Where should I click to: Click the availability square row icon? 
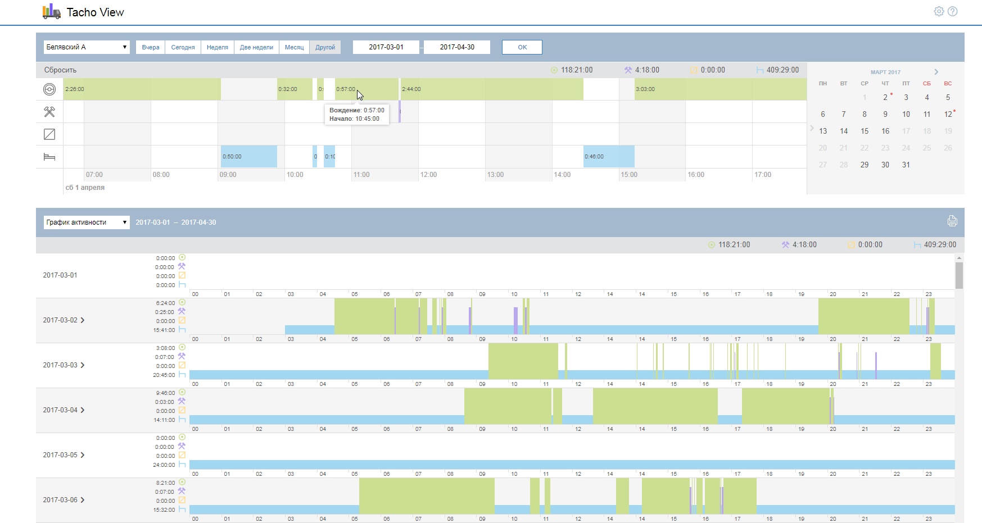pos(49,134)
